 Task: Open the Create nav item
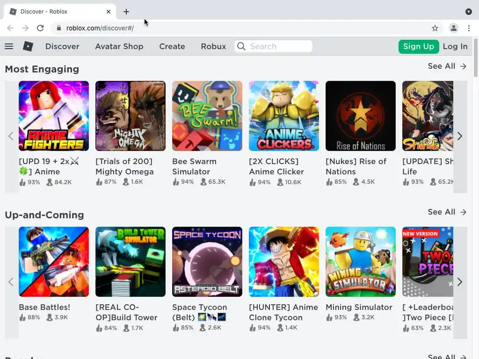tap(172, 46)
